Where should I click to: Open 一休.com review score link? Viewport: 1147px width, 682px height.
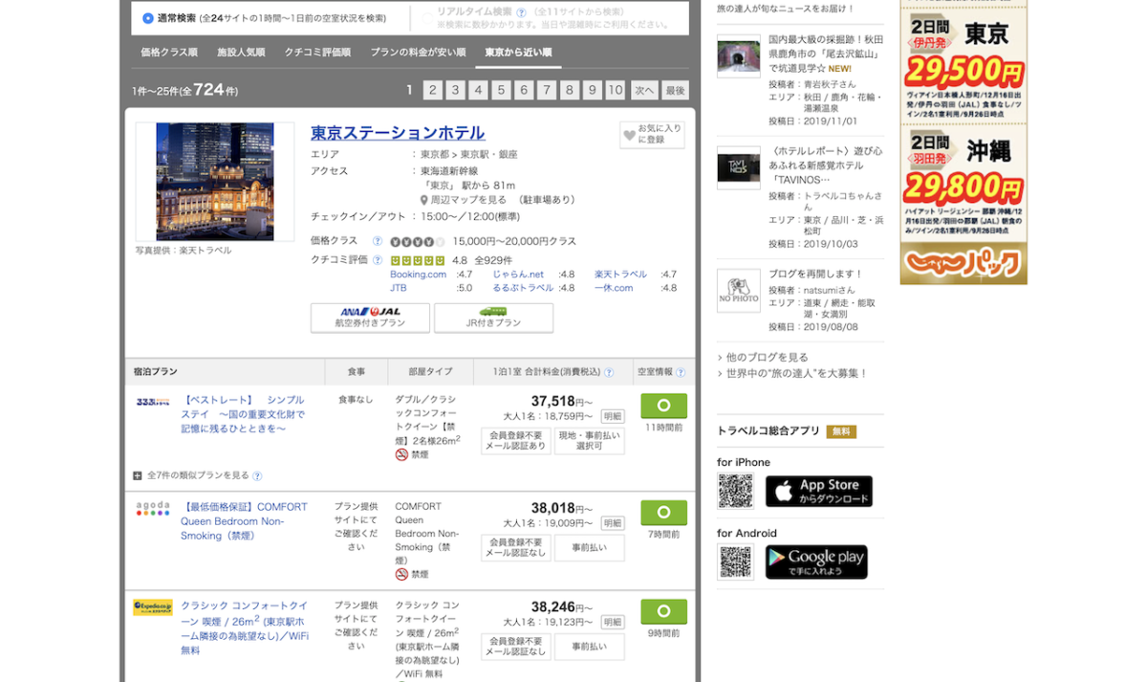(614, 287)
